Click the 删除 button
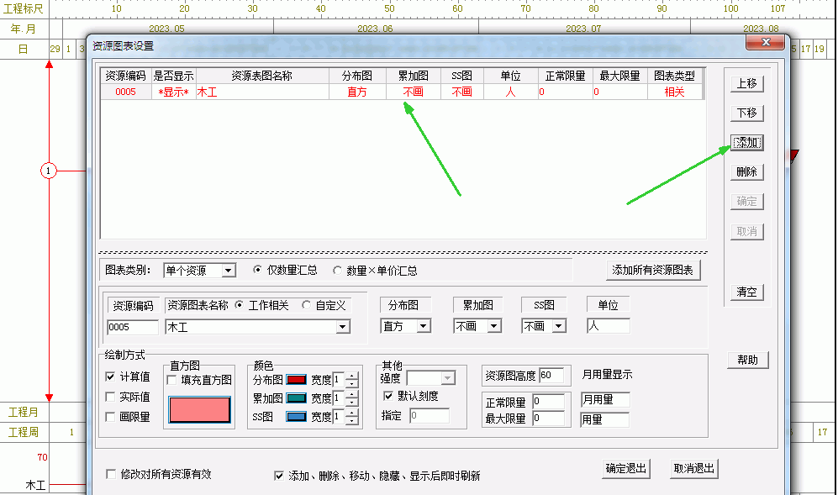 [746, 171]
